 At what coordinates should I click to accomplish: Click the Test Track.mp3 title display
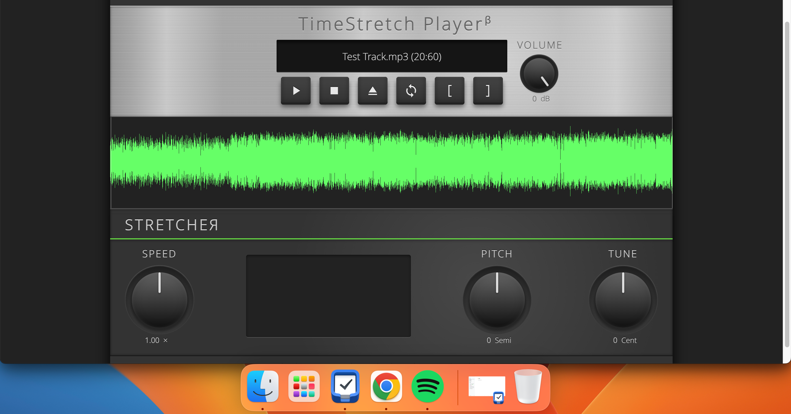391,56
